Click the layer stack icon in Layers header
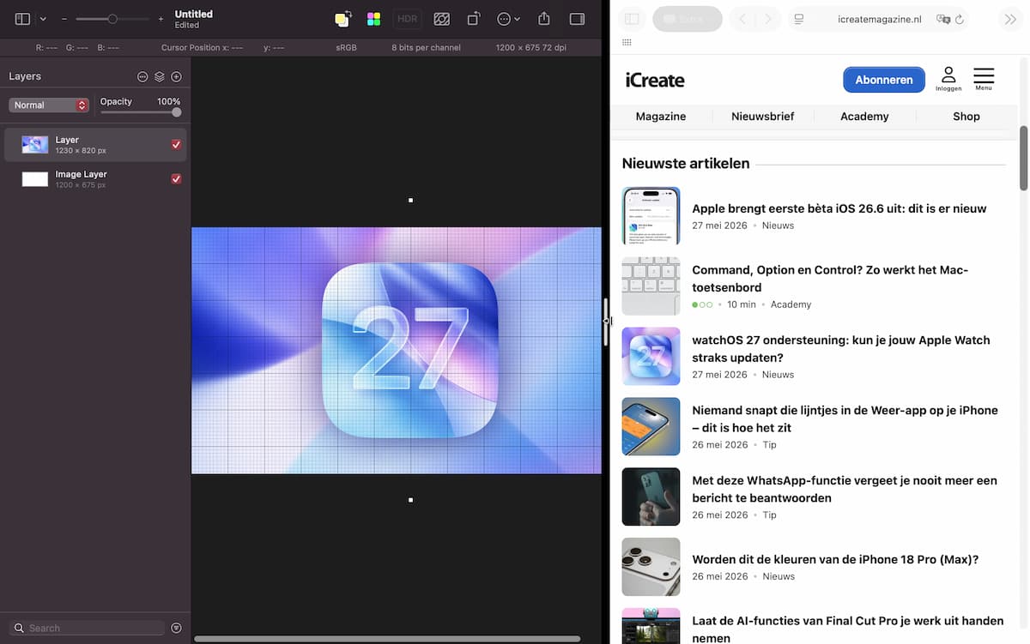This screenshot has height=644, width=1030. click(x=160, y=76)
